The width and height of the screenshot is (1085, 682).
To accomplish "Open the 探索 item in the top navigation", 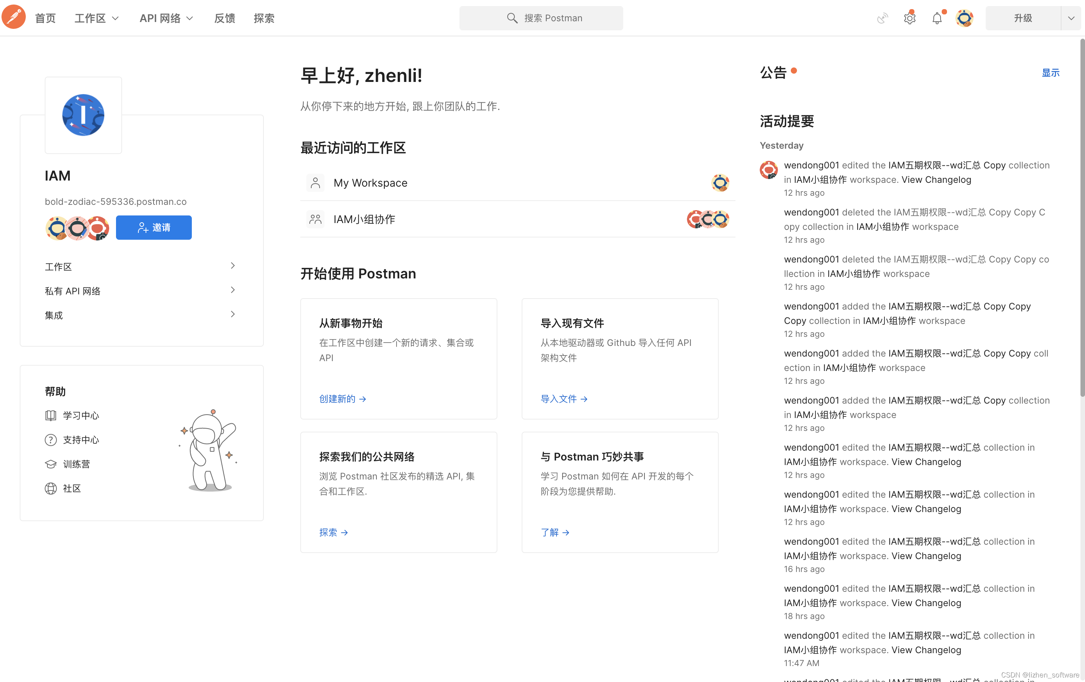I will [263, 18].
